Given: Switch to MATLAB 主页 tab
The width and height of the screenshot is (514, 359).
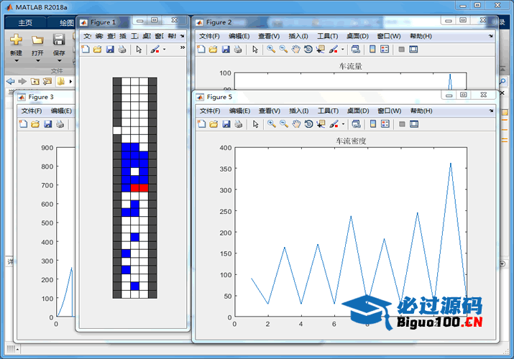Looking at the screenshot, I should [25, 22].
